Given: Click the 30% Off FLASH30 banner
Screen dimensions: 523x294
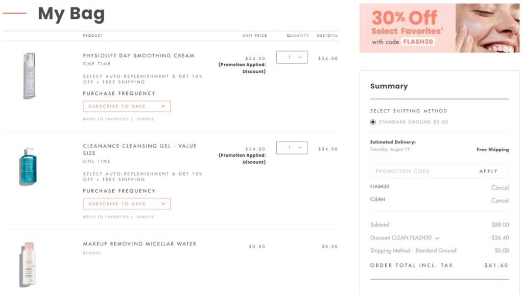Looking at the screenshot, I should pyautogui.click(x=439, y=28).
